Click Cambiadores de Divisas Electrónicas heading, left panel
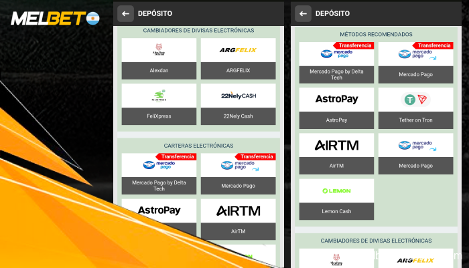 tap(198, 31)
